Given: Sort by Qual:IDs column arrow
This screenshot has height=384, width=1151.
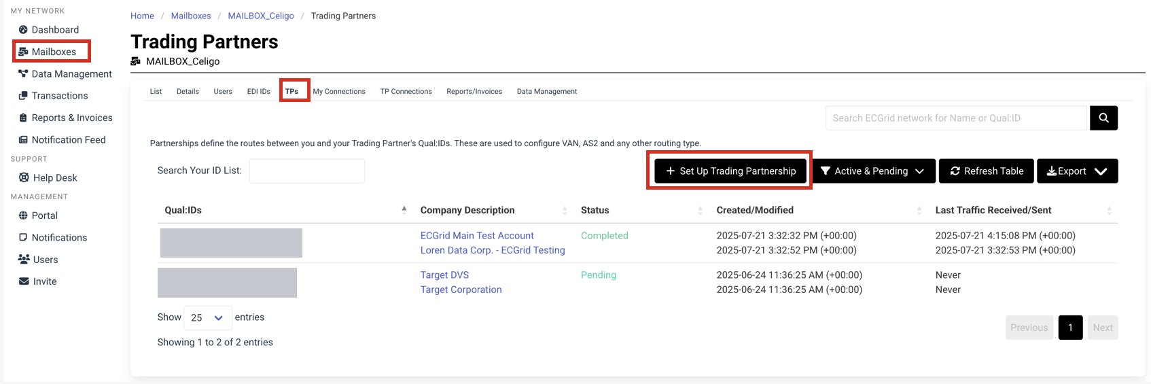Looking at the screenshot, I should [404, 210].
